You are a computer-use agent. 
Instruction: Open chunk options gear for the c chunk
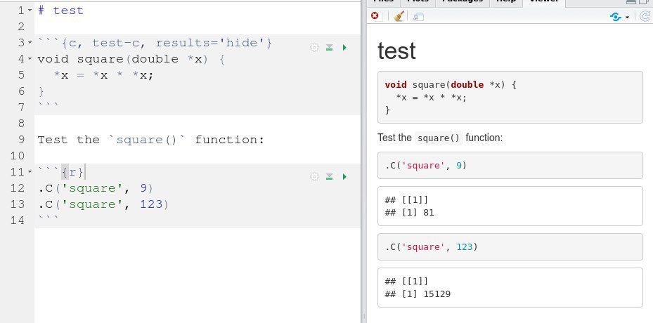[314, 48]
